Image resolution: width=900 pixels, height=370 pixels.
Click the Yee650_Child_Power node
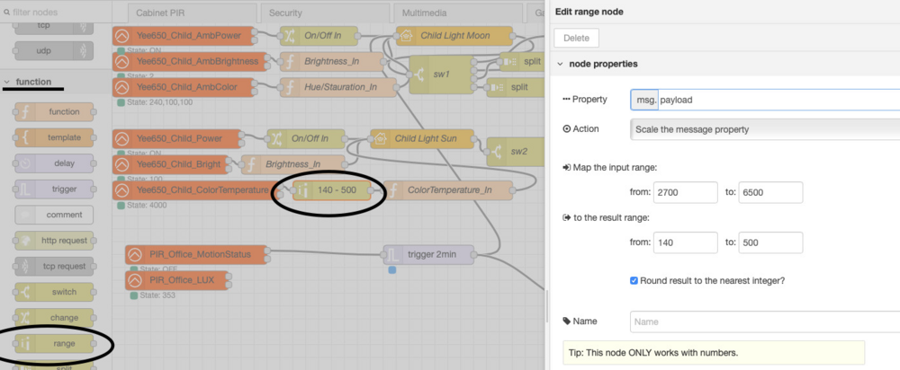click(175, 138)
